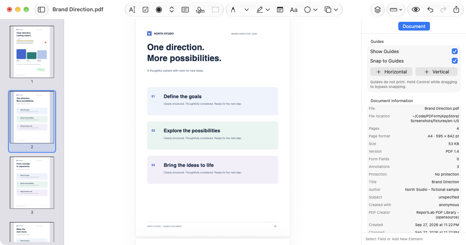This screenshot has height=245, width=466.
Task: Click the 'One direction.' headline line
Action: click(x=176, y=47)
